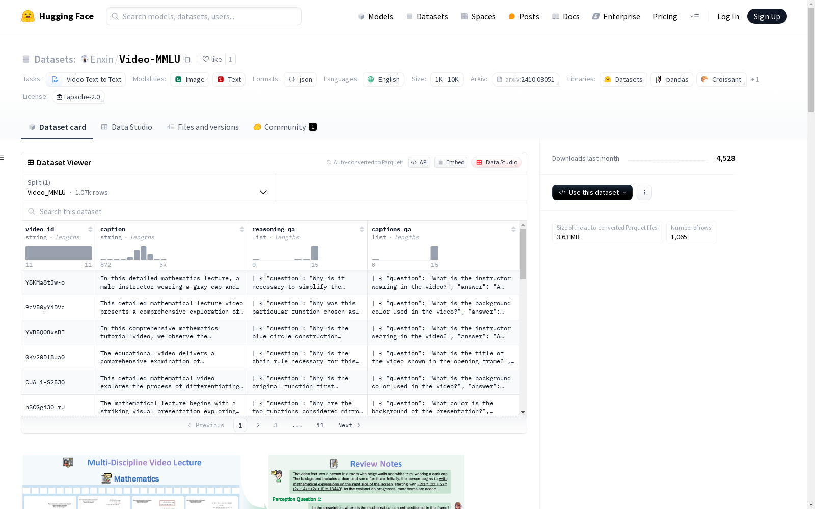This screenshot has width=815, height=509.
Task: Click the left sidebar table-of-contents icon
Action: pos(2,158)
